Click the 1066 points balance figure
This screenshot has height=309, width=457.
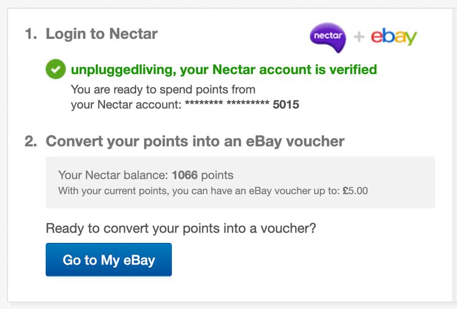click(x=184, y=175)
